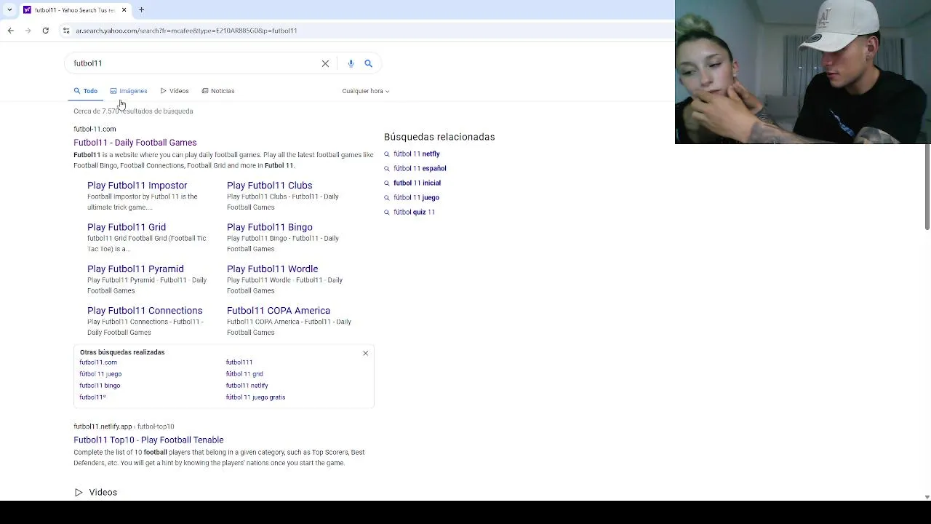Open the Play Futbol11 Grid link

click(x=127, y=227)
